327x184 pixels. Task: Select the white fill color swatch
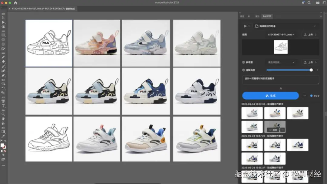[x=2, y=145]
